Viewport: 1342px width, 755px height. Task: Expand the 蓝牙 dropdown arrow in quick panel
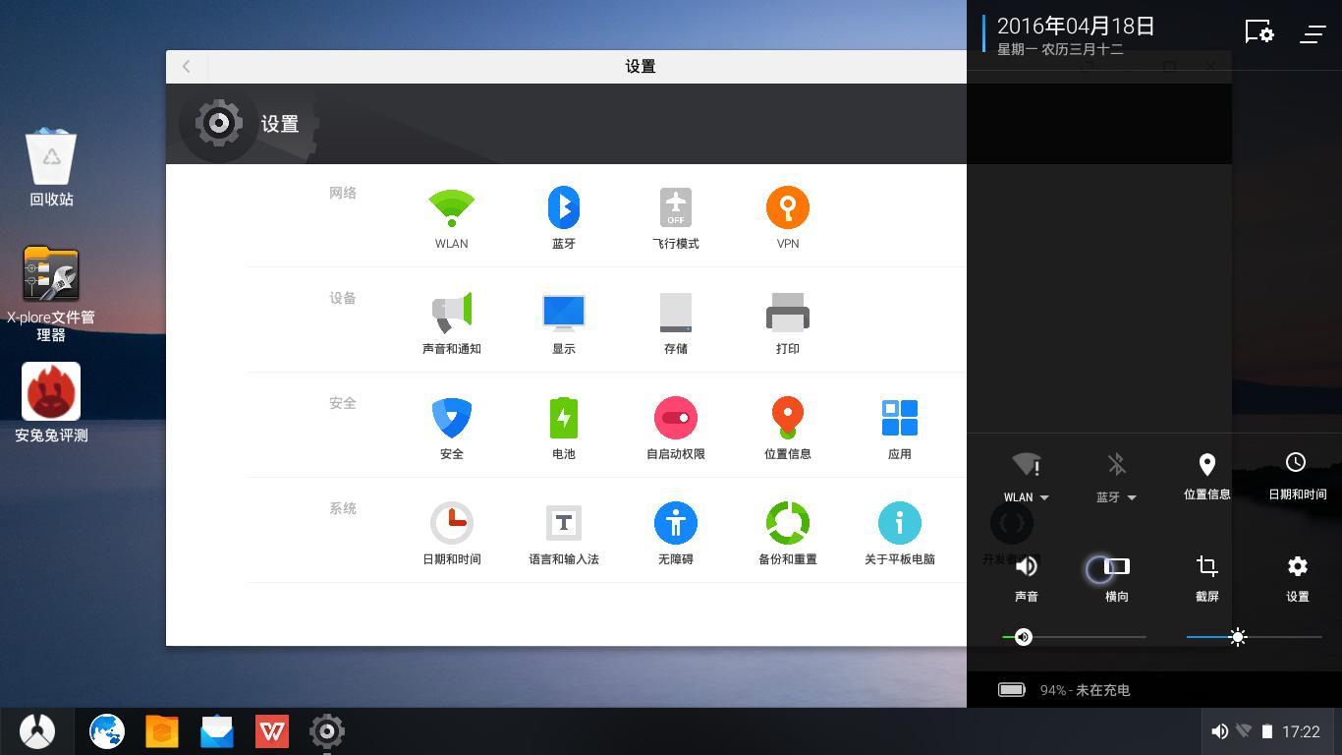[1132, 497]
